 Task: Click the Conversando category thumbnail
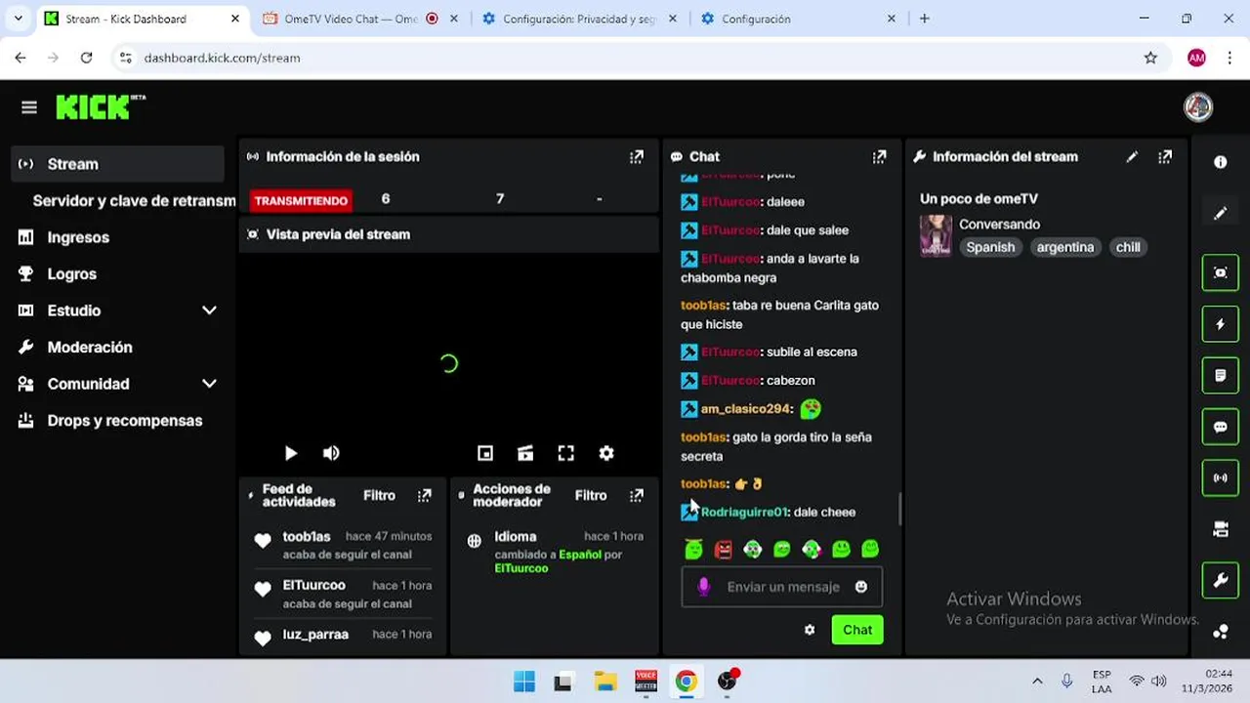pyautogui.click(x=936, y=236)
